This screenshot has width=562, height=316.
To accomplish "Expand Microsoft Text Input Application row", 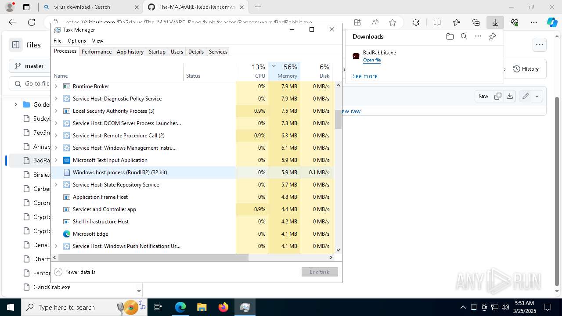I will [x=56, y=160].
